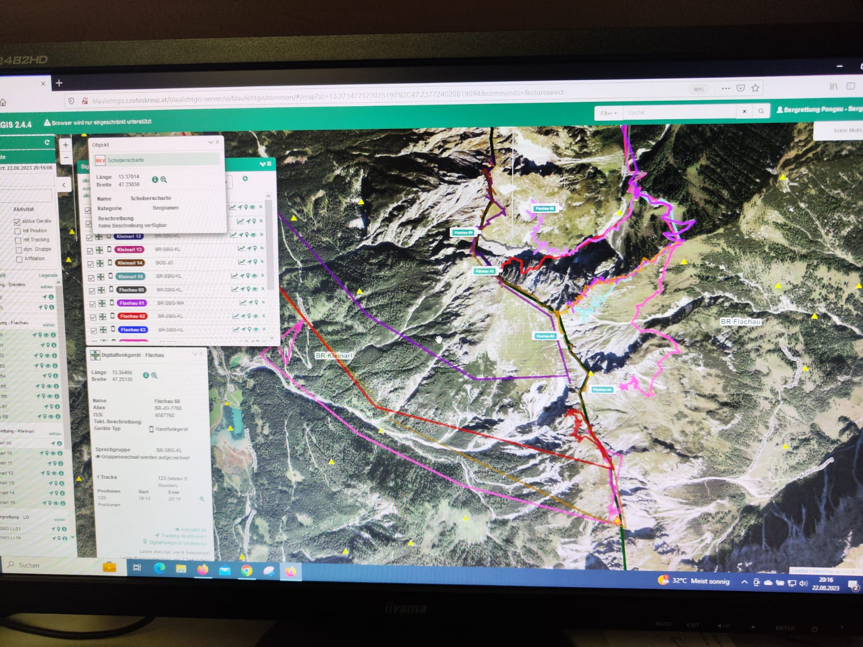
Task: Uncheck the Kleinarl 14 row checkbox
Action: click(91, 264)
